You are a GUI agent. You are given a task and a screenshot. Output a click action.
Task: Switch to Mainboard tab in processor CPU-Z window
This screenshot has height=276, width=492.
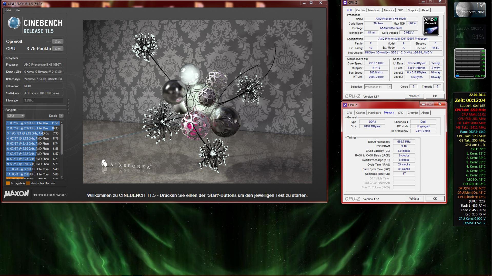[x=375, y=10]
